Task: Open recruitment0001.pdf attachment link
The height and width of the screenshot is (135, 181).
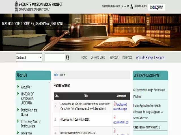Action: point(121,122)
